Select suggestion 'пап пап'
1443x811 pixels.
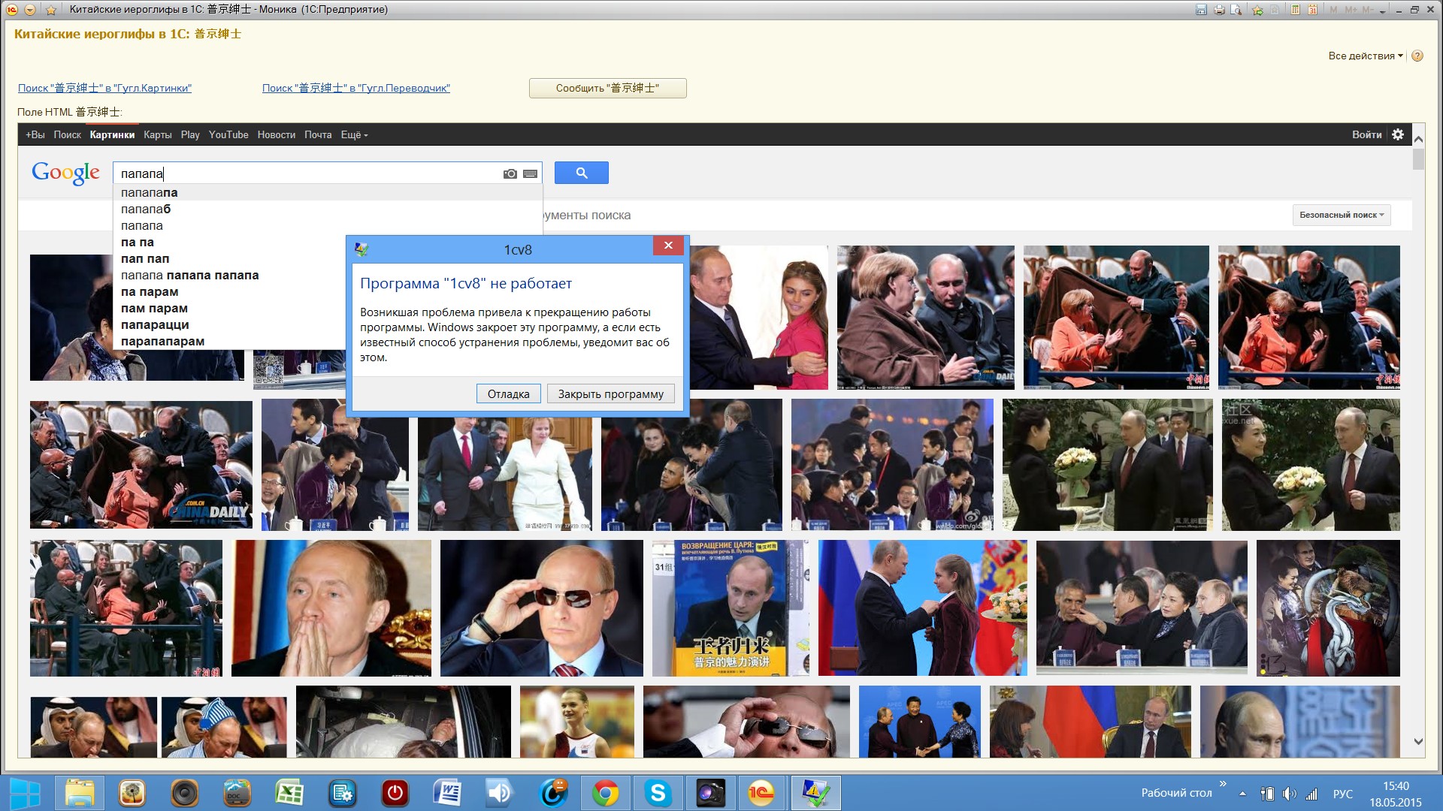click(229, 259)
